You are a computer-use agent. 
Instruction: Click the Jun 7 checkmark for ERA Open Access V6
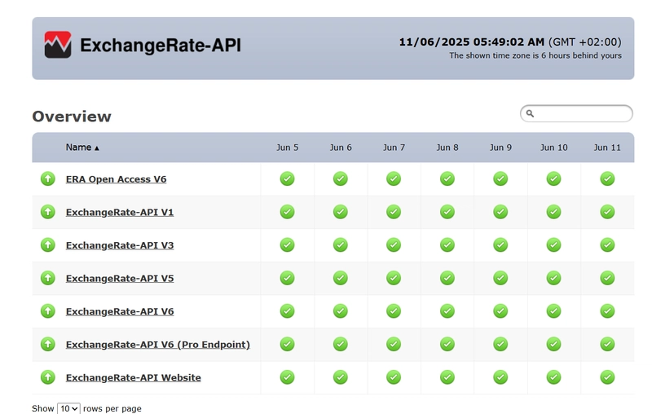tap(394, 178)
